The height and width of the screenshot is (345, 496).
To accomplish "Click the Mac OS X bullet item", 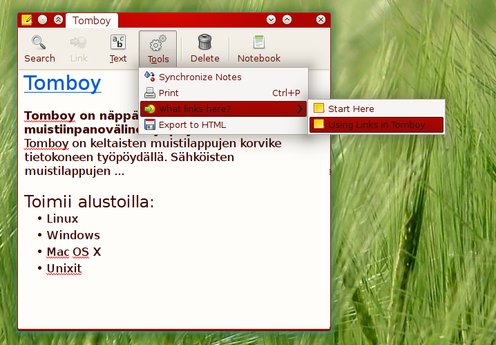I will [x=74, y=252].
